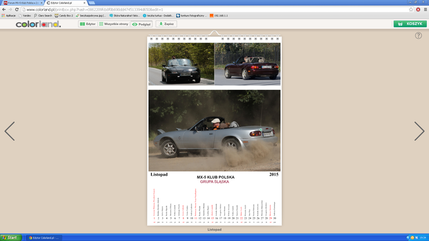The height and width of the screenshot is (241, 429).
Task: Open the Chrome hamburger menu
Action: [x=425, y=9]
